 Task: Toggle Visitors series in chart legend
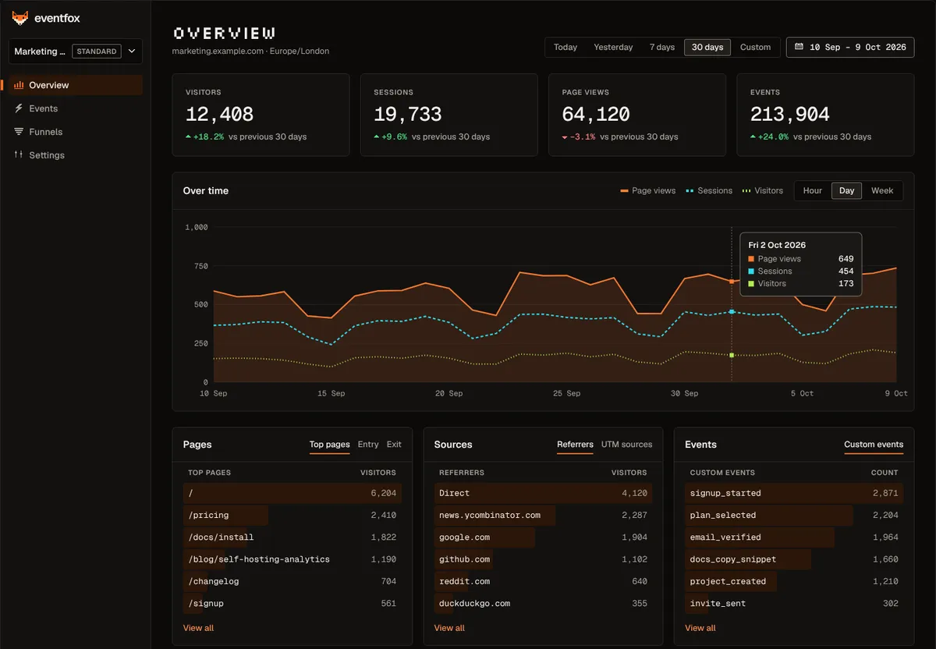coord(763,190)
